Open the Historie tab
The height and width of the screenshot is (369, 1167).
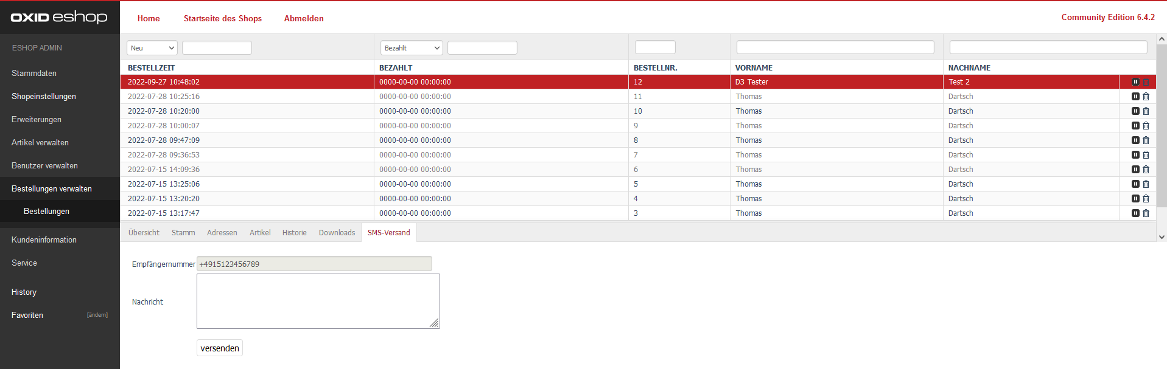(294, 233)
